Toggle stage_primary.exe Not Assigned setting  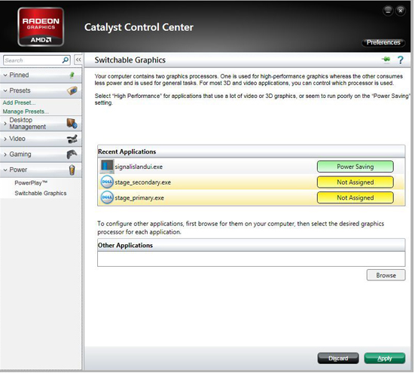pos(355,197)
